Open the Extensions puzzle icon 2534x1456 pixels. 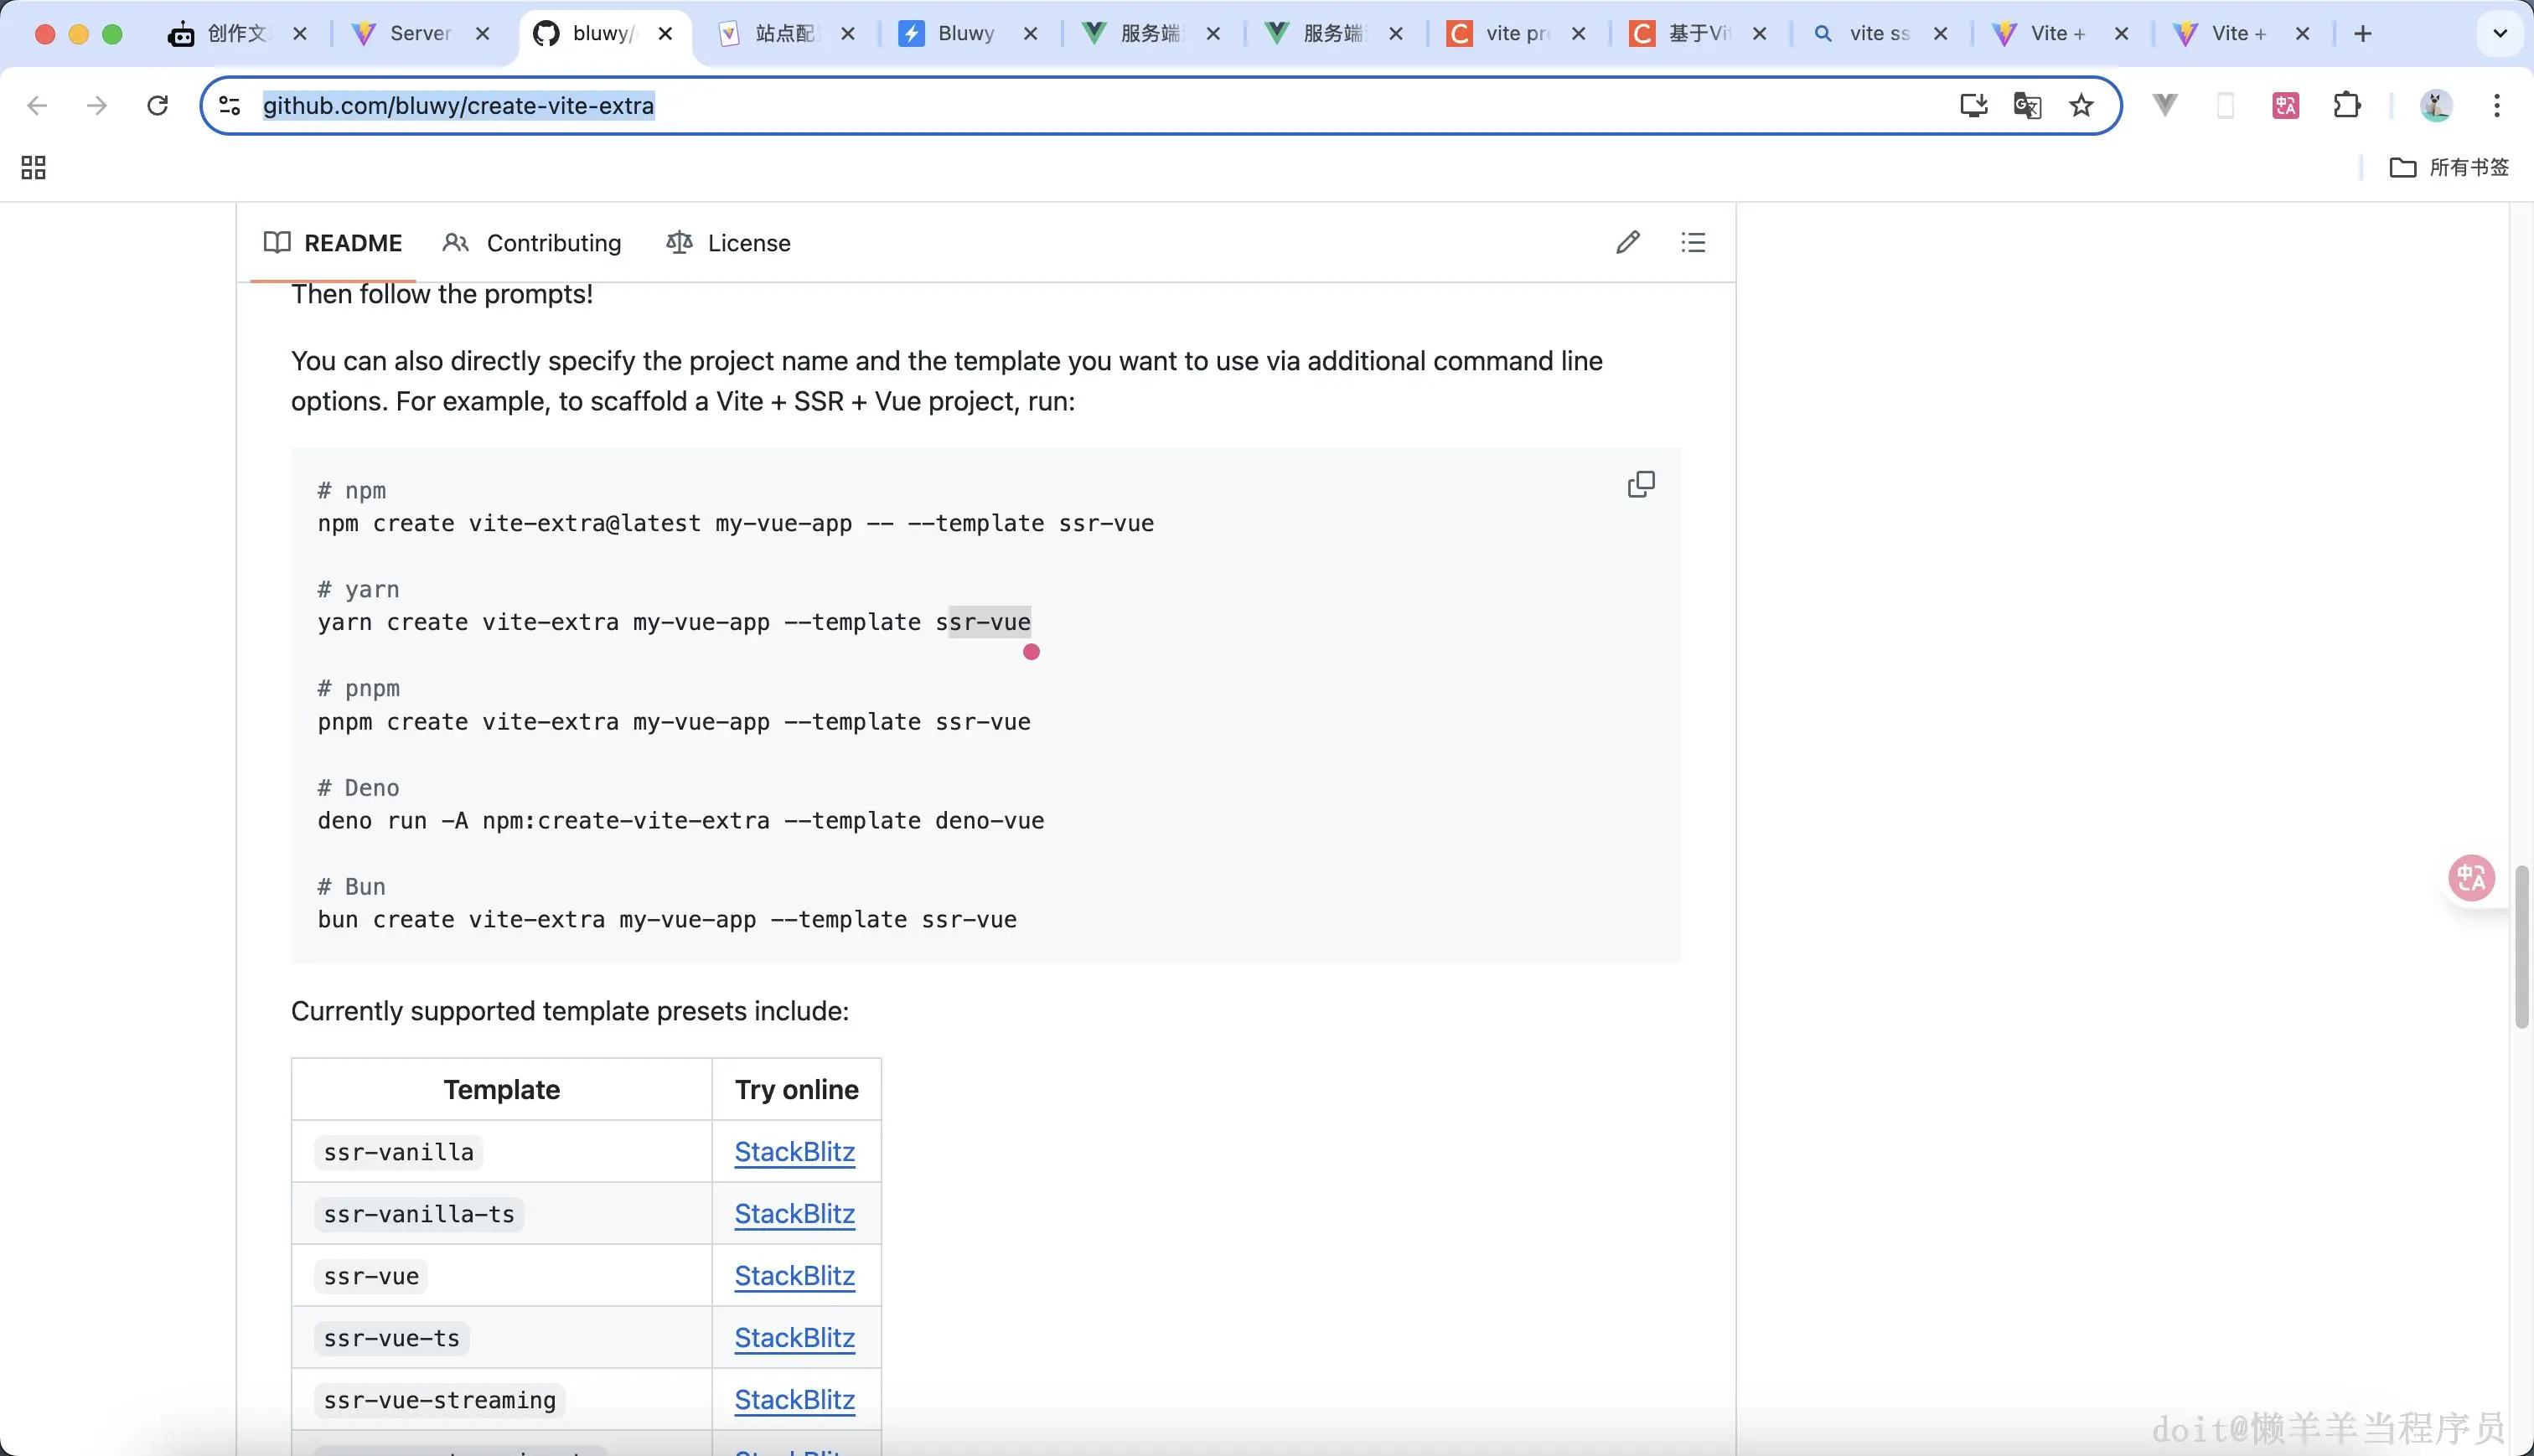[x=2346, y=105]
